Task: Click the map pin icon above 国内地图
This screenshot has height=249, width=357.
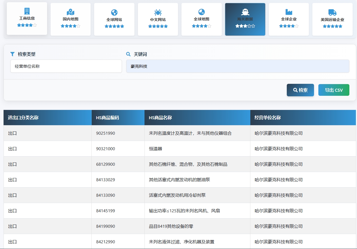Action: [x=70, y=12]
